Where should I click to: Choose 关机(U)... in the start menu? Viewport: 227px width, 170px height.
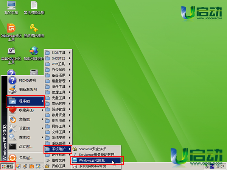tap(26, 158)
